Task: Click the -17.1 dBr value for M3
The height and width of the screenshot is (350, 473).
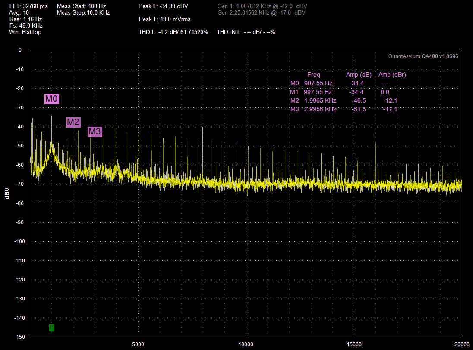Action: (x=390, y=109)
